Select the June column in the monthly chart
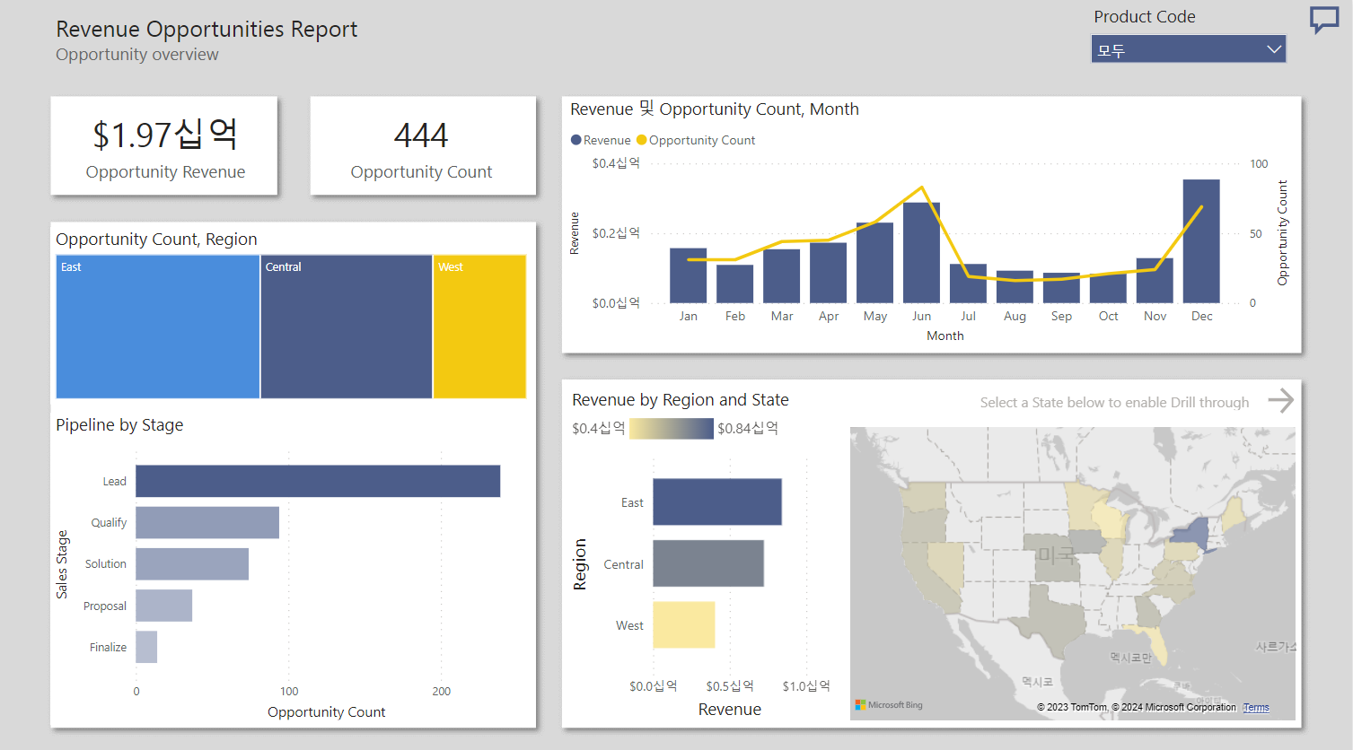 (x=921, y=251)
